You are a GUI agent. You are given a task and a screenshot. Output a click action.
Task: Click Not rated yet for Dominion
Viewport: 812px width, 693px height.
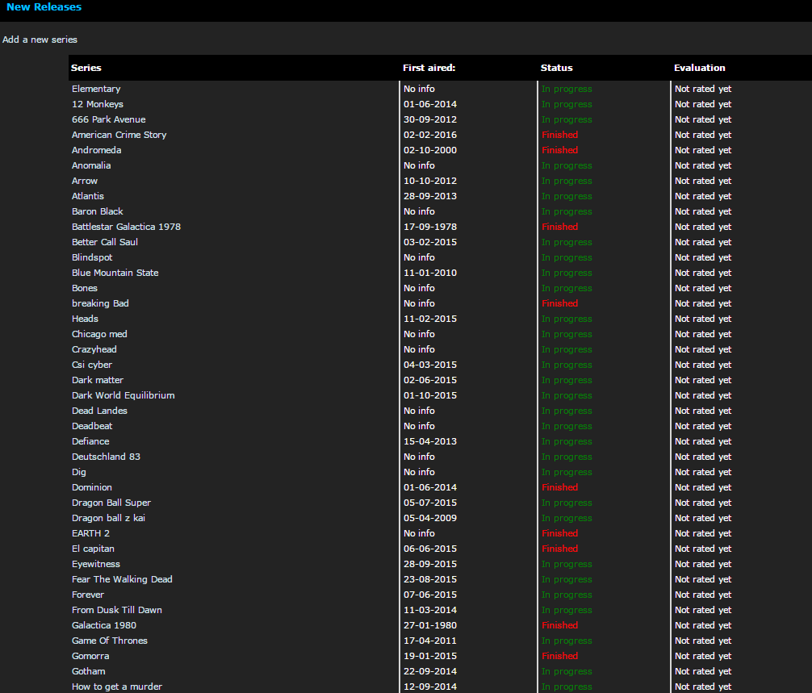tap(703, 487)
